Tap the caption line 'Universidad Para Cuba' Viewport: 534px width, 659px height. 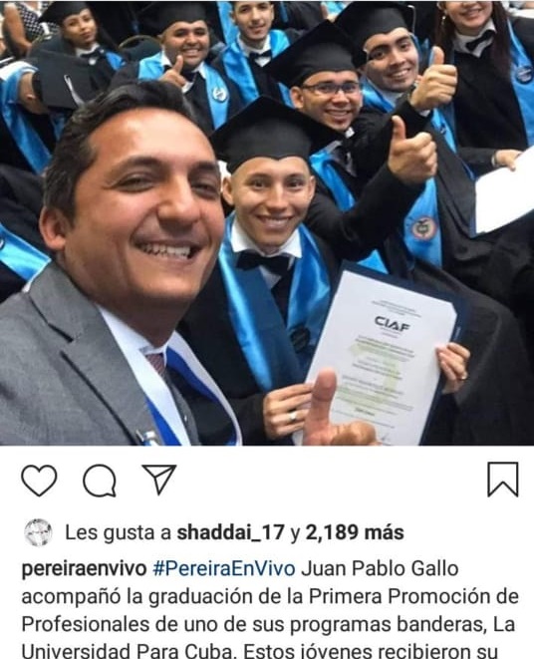click(127, 651)
